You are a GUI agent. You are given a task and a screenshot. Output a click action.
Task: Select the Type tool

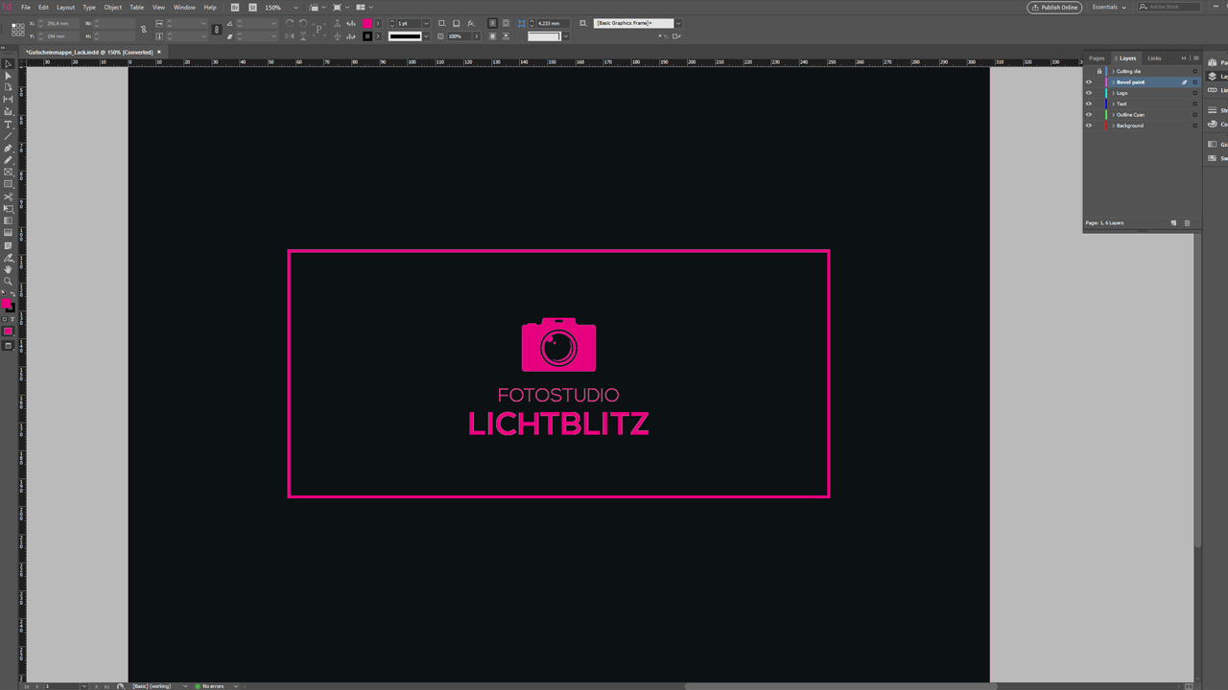[9, 125]
